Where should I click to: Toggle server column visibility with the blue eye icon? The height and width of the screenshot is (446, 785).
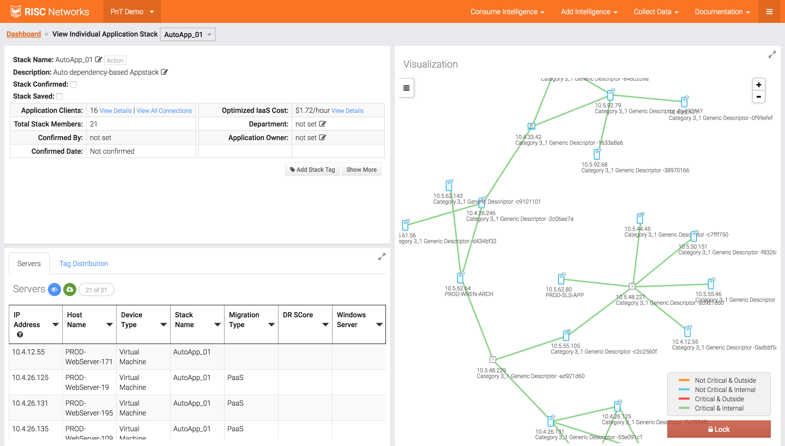pyautogui.click(x=55, y=290)
